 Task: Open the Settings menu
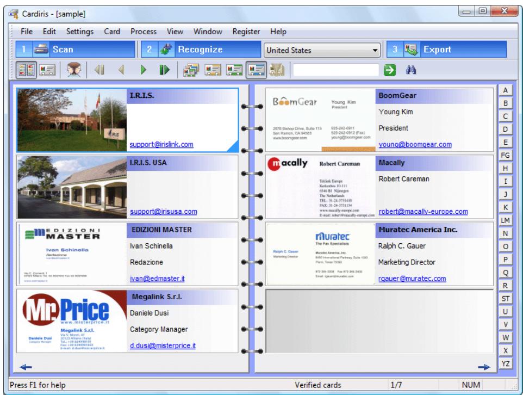(80, 32)
